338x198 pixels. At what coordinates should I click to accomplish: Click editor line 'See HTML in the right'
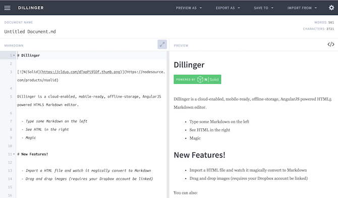pos(45,129)
